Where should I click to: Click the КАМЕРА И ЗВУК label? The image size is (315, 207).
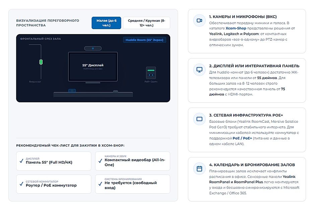click(116, 156)
